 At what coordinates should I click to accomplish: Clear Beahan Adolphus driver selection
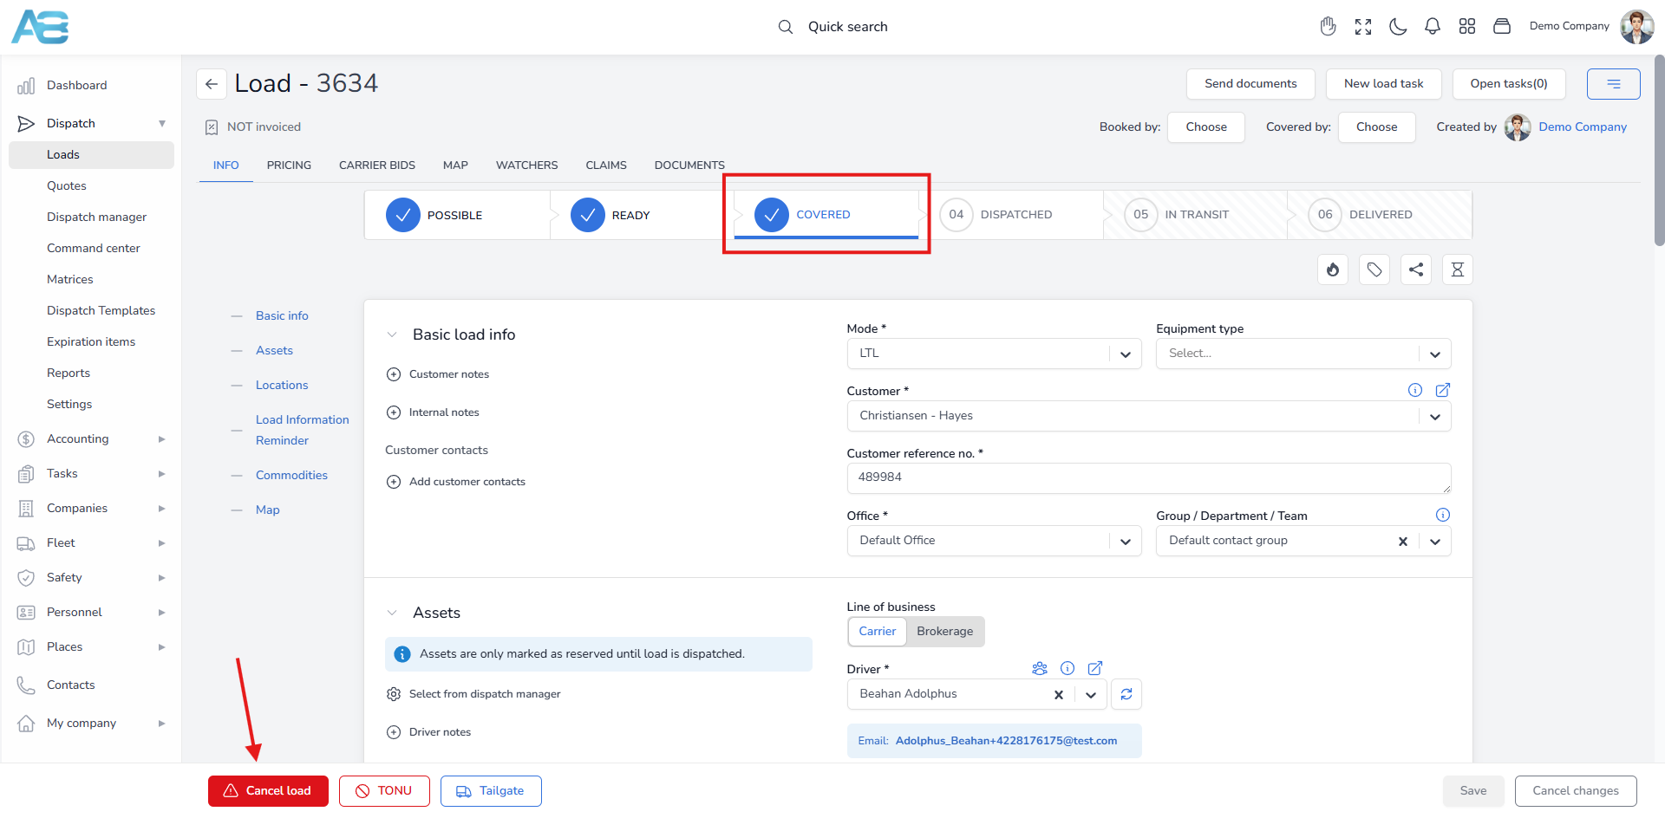tap(1058, 695)
